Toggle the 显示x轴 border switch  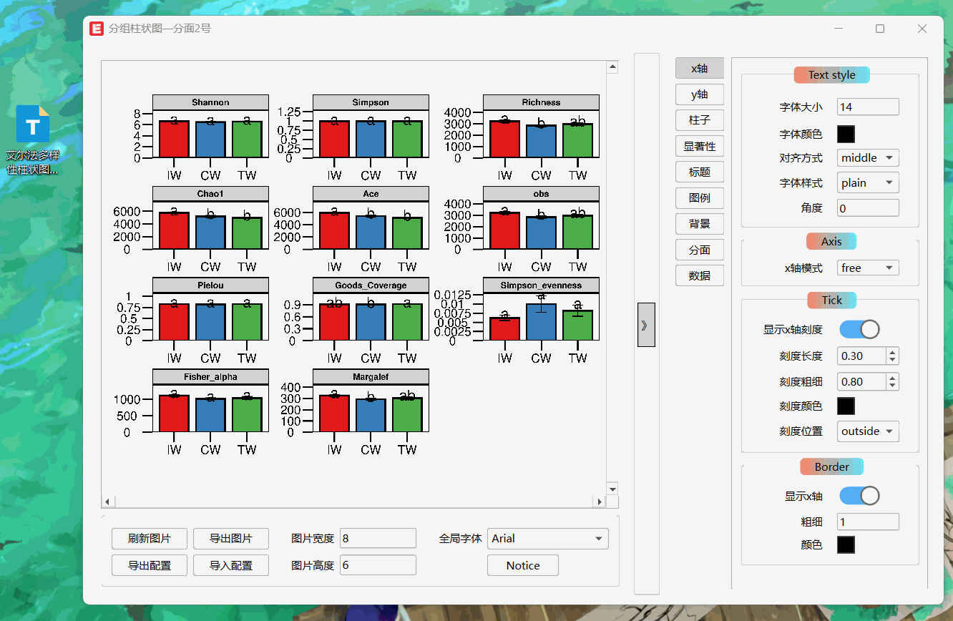pyautogui.click(x=859, y=496)
